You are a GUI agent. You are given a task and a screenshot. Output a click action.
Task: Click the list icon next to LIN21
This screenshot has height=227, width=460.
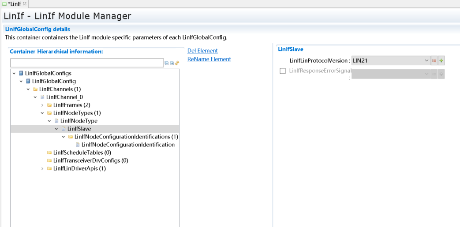pyautogui.click(x=434, y=60)
